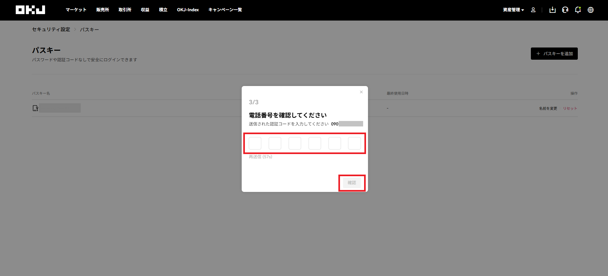The height and width of the screenshot is (276, 608).
Task: Open the user account profile icon
Action: pyautogui.click(x=533, y=10)
